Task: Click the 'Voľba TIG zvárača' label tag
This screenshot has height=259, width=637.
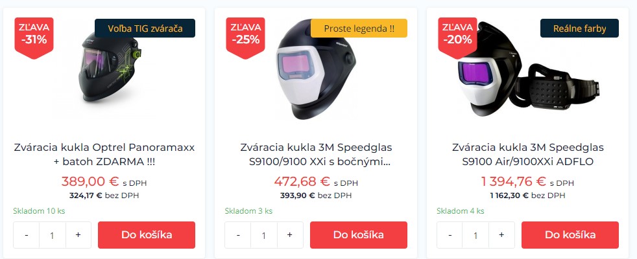Action: point(145,28)
